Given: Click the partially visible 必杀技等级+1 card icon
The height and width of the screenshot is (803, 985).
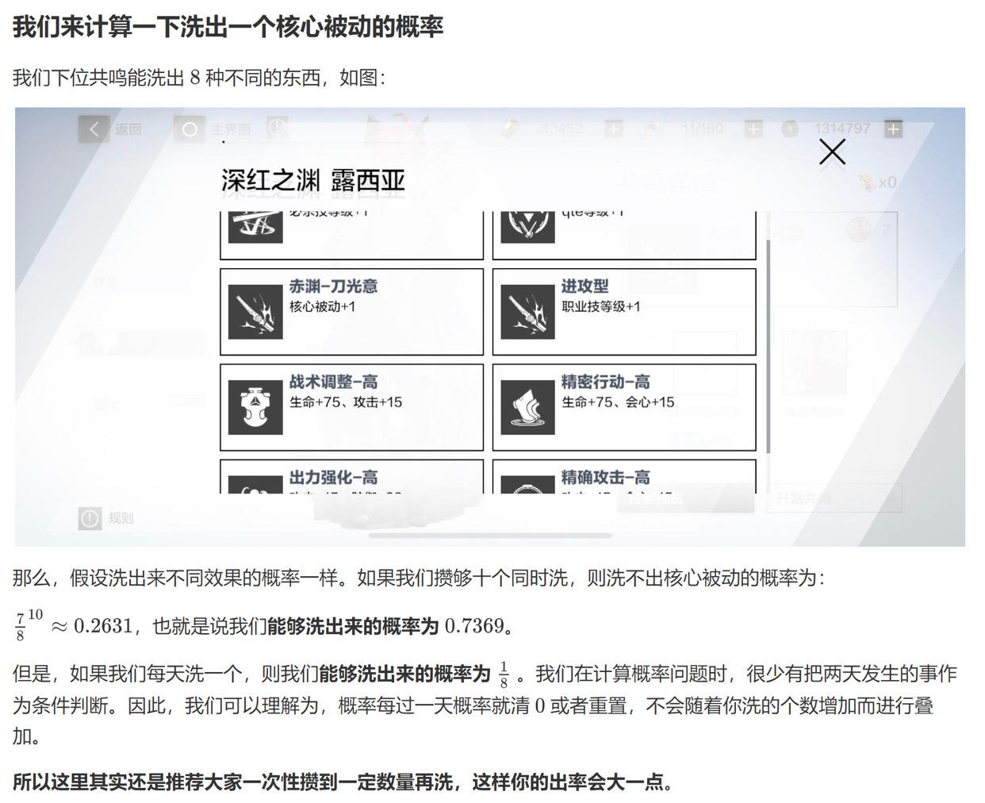Looking at the screenshot, I should pos(255,227).
